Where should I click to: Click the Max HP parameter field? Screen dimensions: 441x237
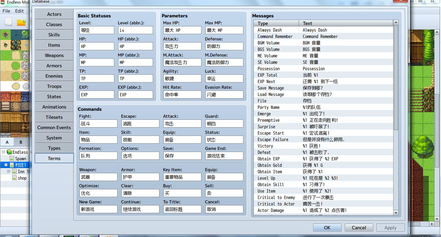182,30
